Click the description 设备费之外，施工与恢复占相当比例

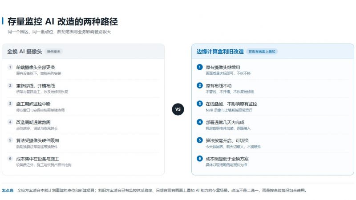pyautogui.click(x=44, y=165)
